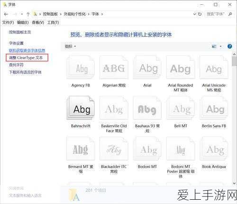Select the Book Antiqua font icon
Viewport: 237px width, 204px height.
214,149
